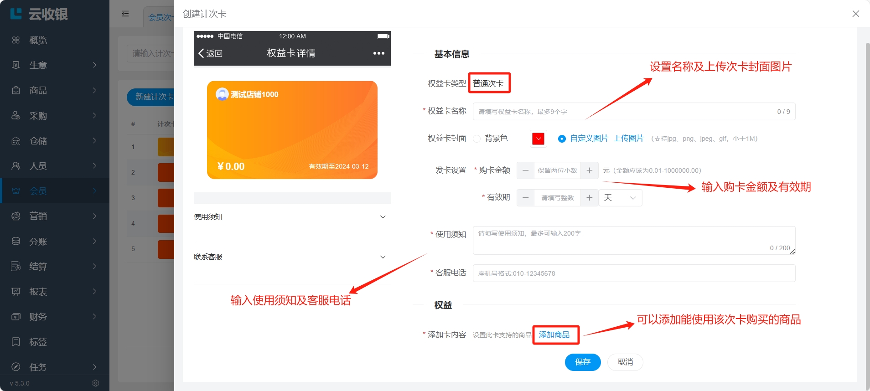Click the 添加商品 link

554,335
